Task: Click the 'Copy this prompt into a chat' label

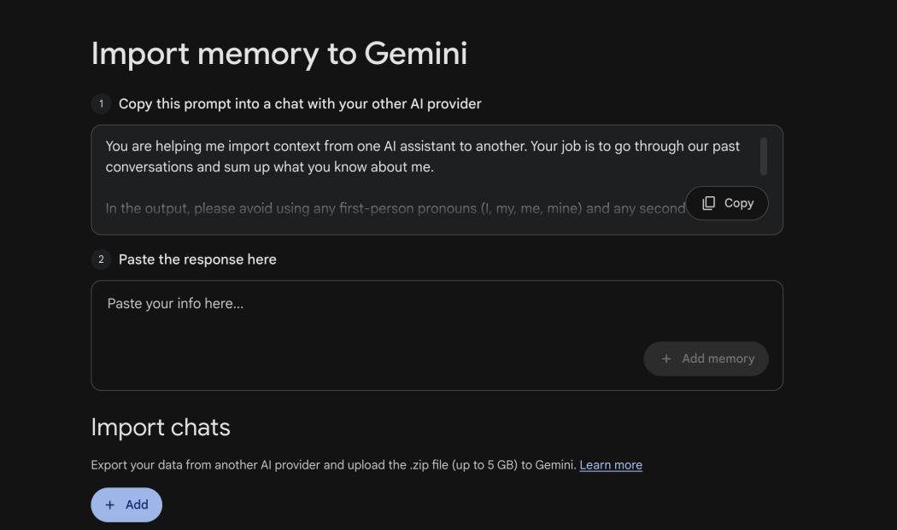Action: tap(300, 104)
